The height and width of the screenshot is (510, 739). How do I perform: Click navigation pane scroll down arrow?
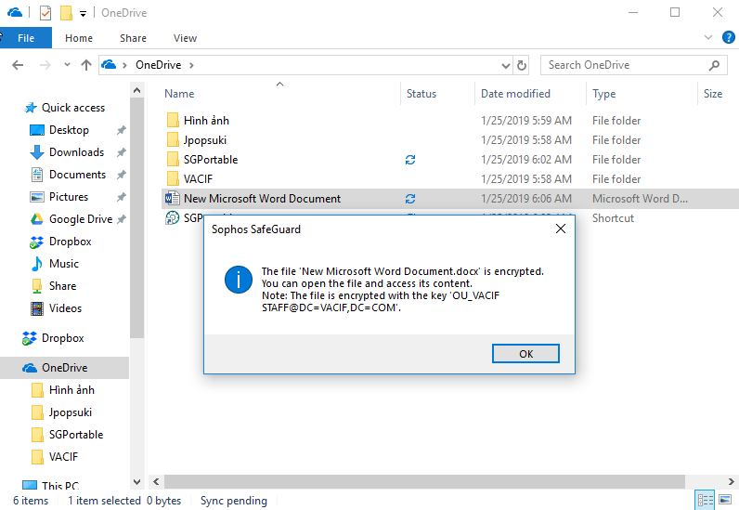point(136,482)
